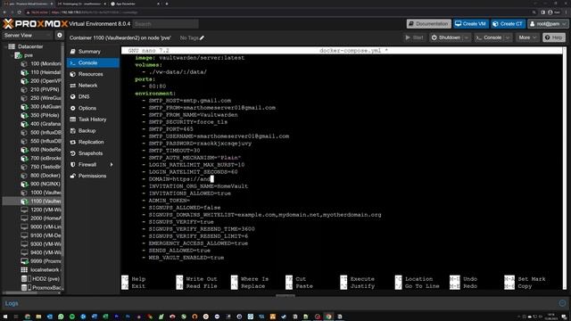Select container 250 (WireGuard)
Image resolution: width=571 pixels, height=321 pixels.
point(46,98)
